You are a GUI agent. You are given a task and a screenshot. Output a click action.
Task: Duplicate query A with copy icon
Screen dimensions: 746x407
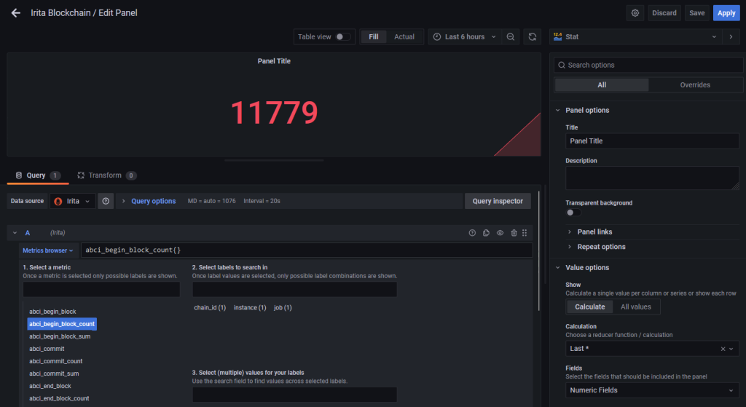(x=486, y=233)
